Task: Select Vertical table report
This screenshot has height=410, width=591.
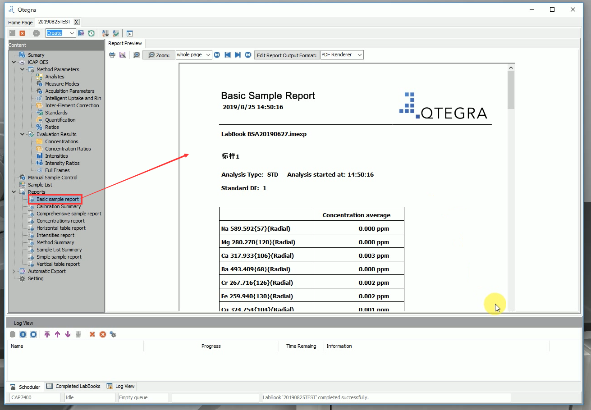Action: [58, 264]
